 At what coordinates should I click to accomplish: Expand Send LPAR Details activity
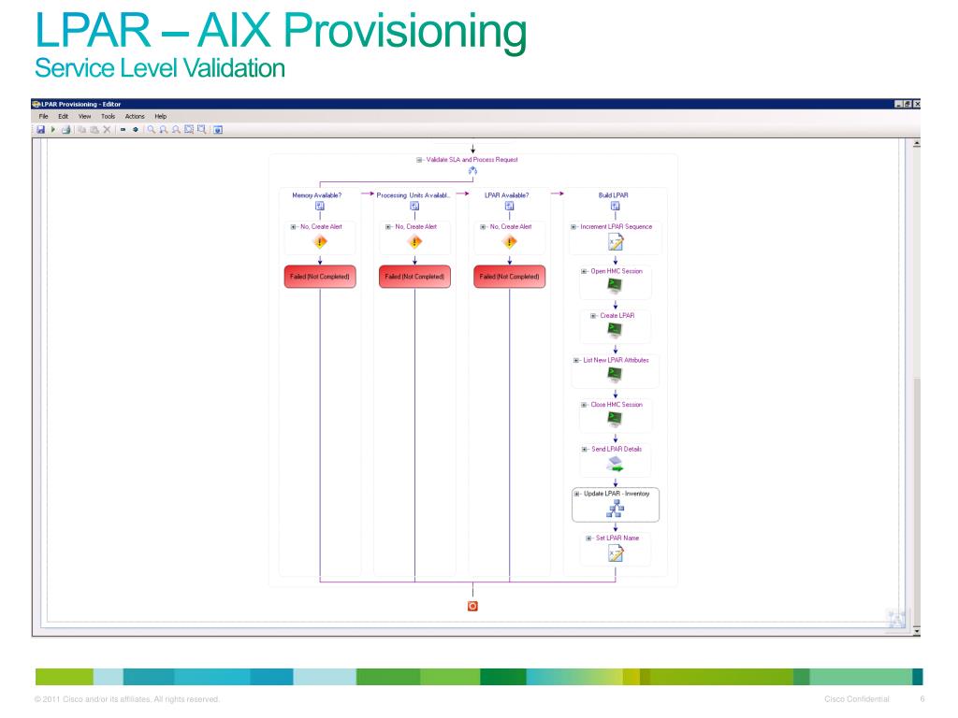[584, 450]
